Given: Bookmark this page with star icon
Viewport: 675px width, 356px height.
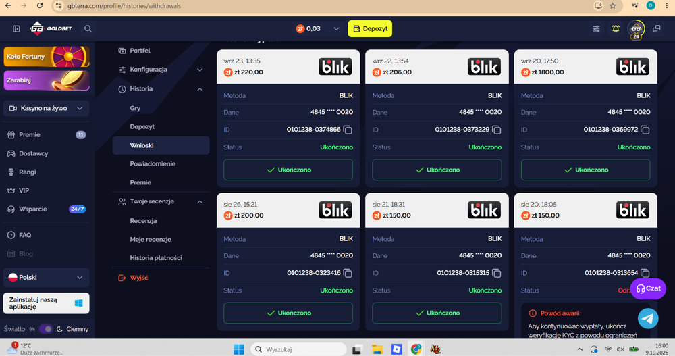Looking at the screenshot, I should [x=613, y=5].
